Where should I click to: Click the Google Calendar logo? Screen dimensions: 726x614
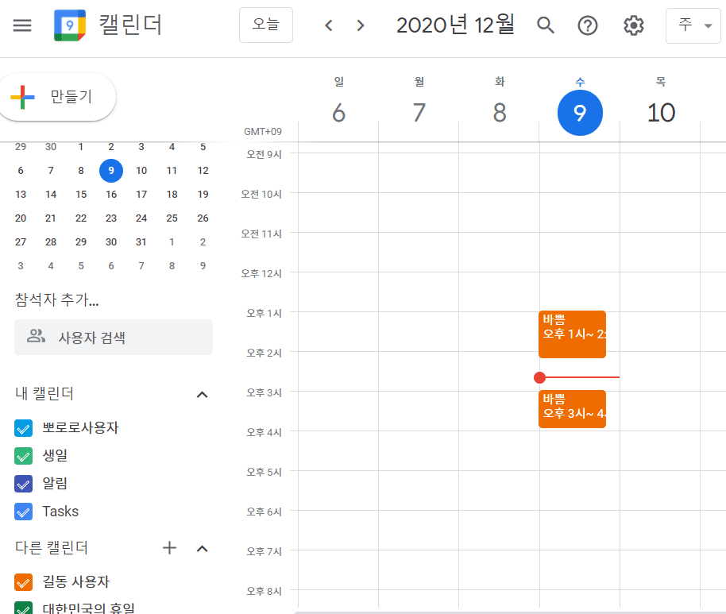pyautogui.click(x=69, y=25)
